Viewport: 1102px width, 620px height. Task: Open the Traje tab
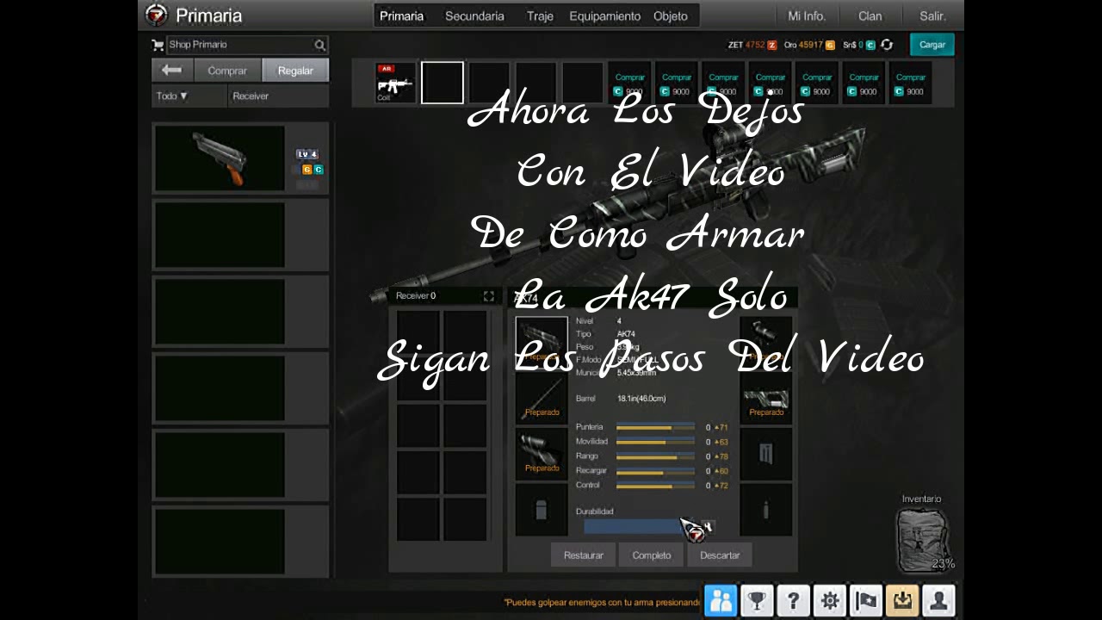(540, 16)
